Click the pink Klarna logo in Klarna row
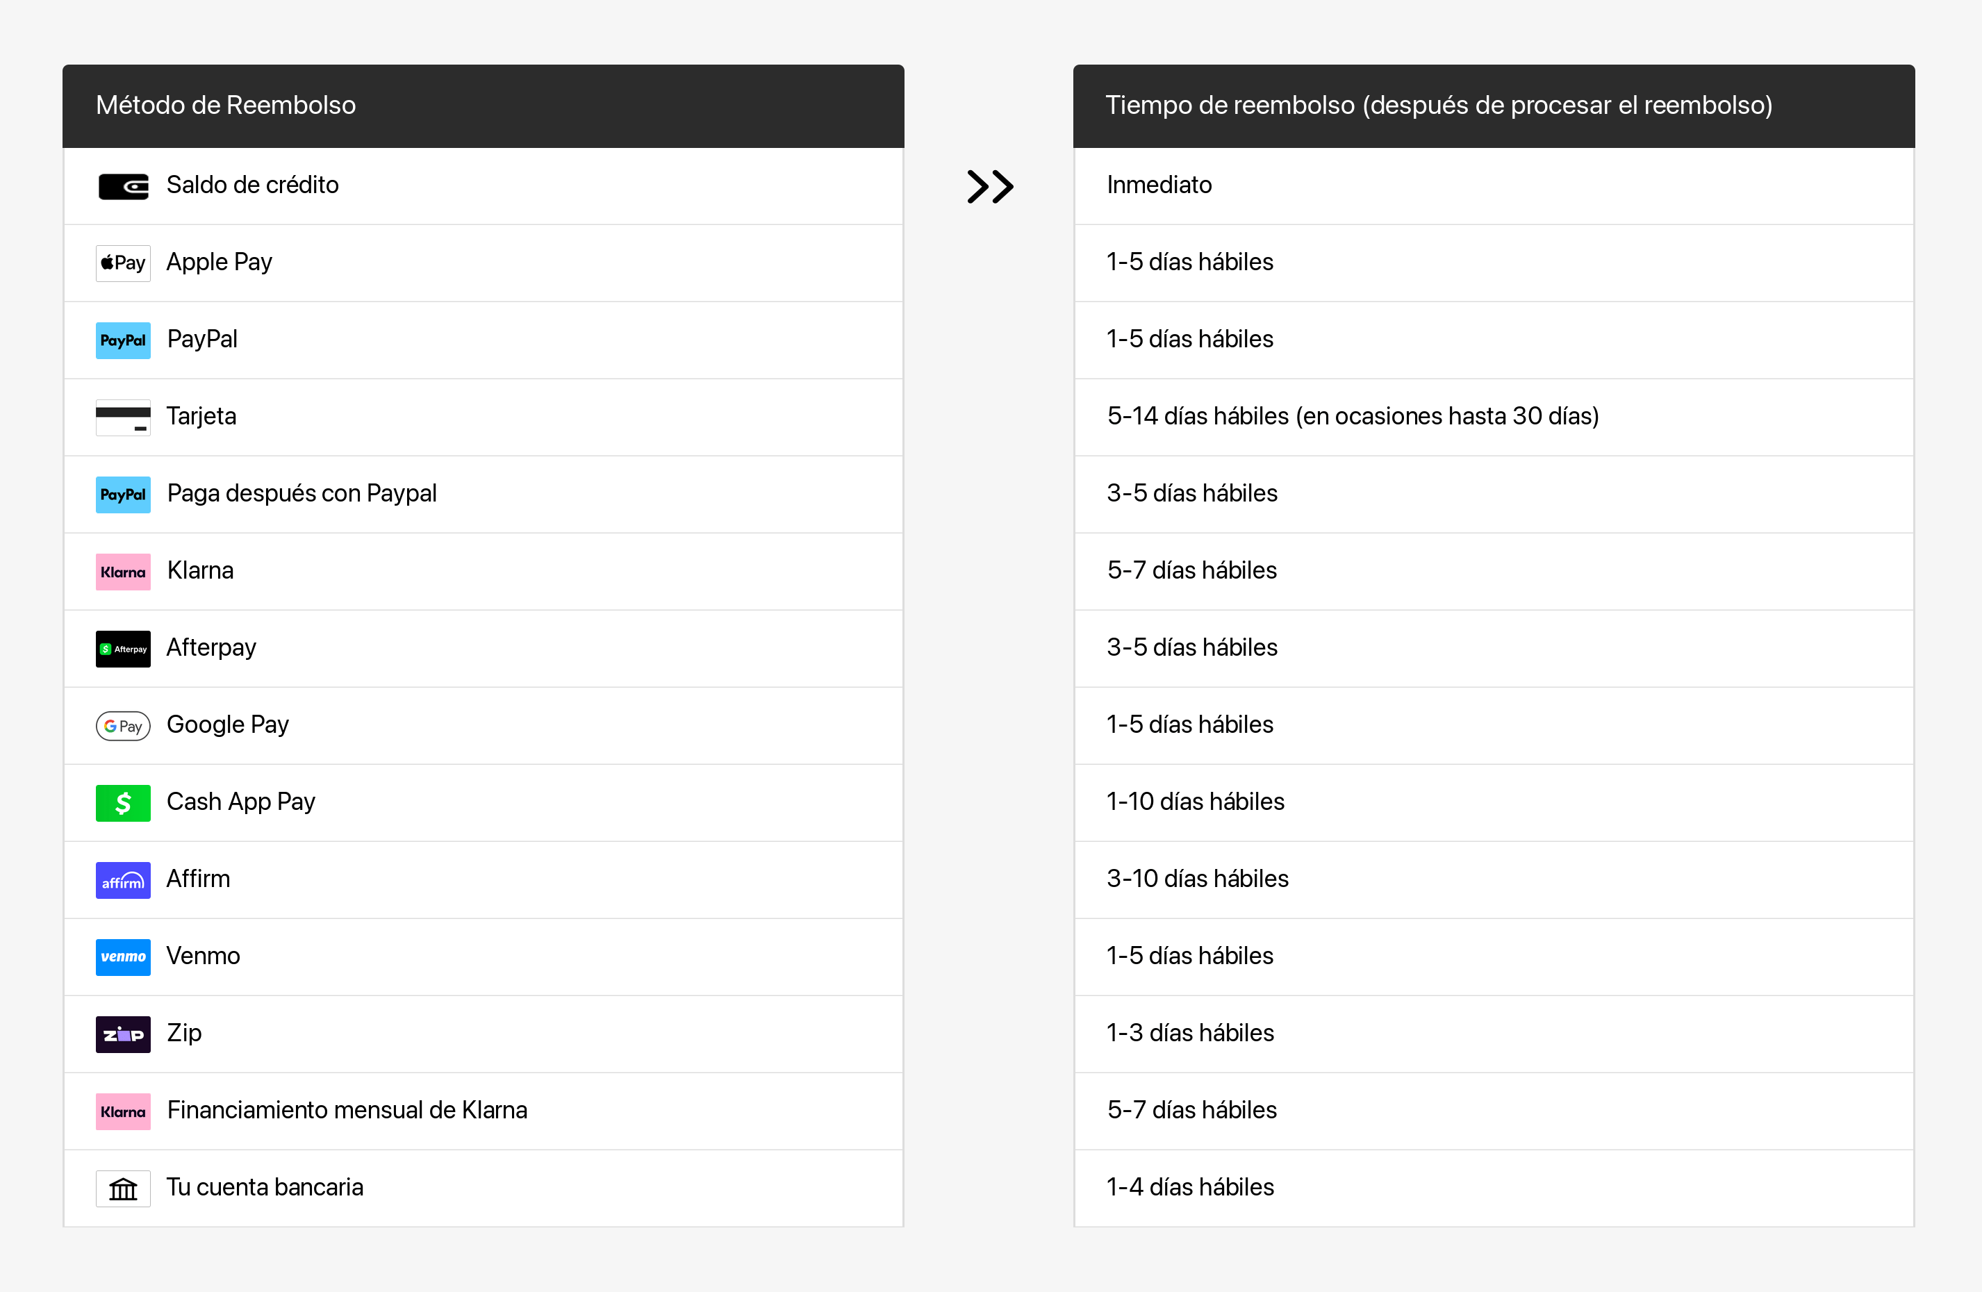The image size is (1982, 1292). point(123,572)
